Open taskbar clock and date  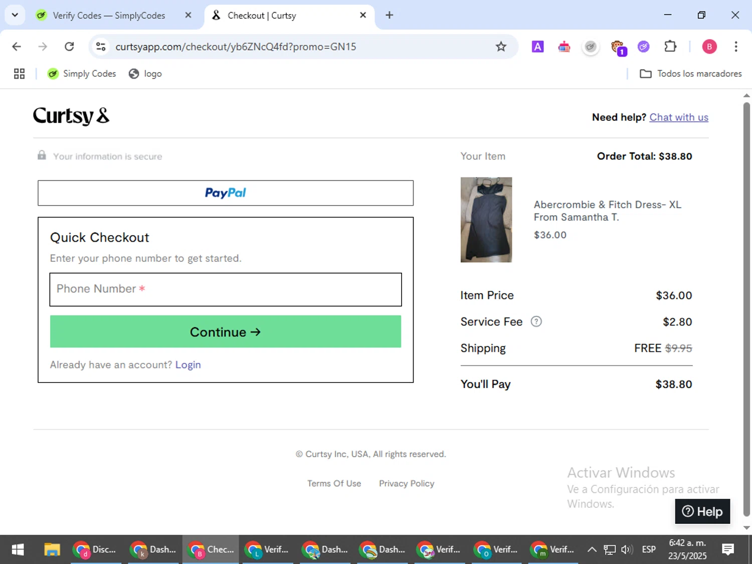point(687,549)
